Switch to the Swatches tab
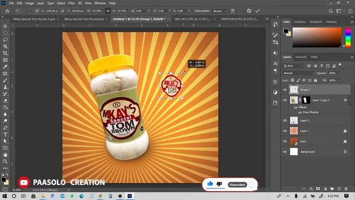This screenshot has height=200, width=355. point(300,22)
